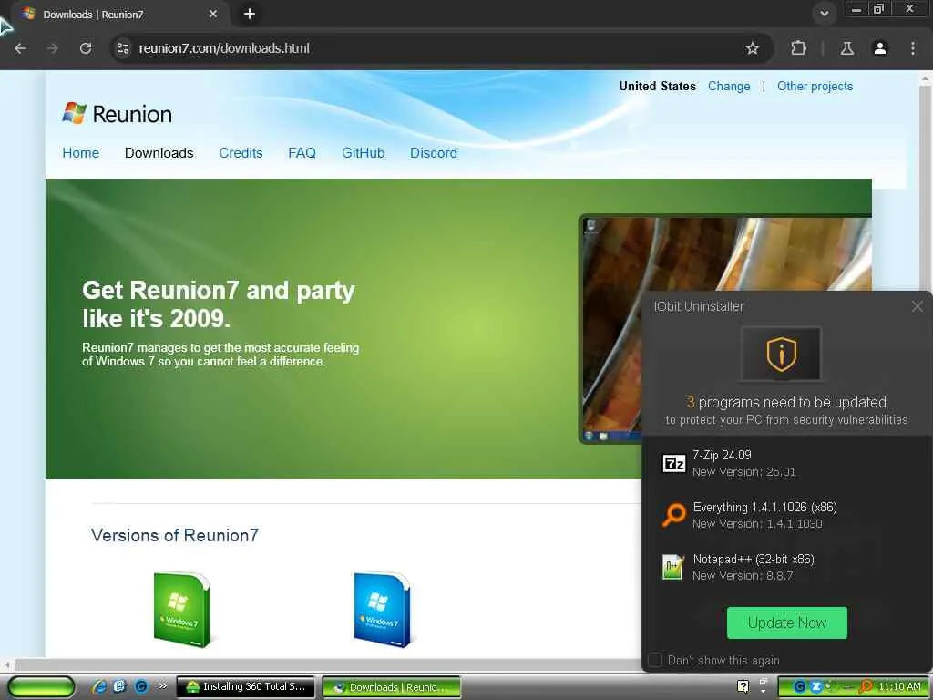Check the Don't show this again box
Viewport: 933px width, 700px height.
(654, 660)
